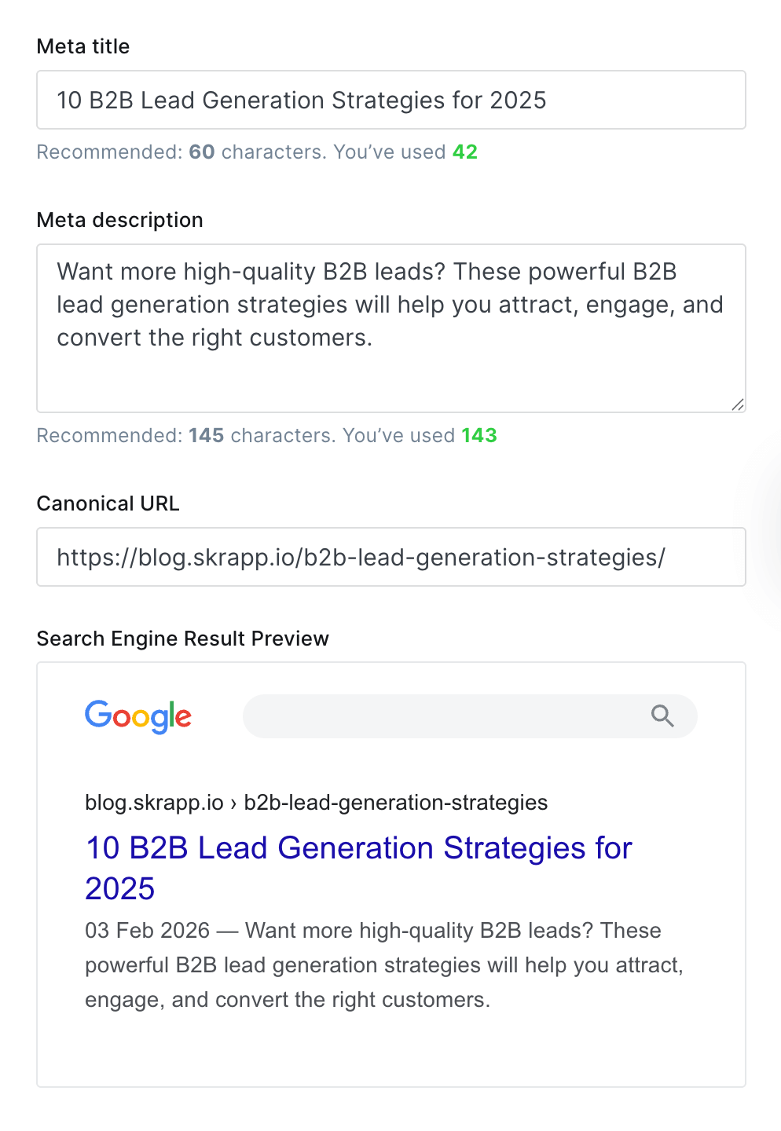Click the b2b-lead-generation-strategies breadcrumb segment
The image size is (781, 1131).
[x=395, y=803]
